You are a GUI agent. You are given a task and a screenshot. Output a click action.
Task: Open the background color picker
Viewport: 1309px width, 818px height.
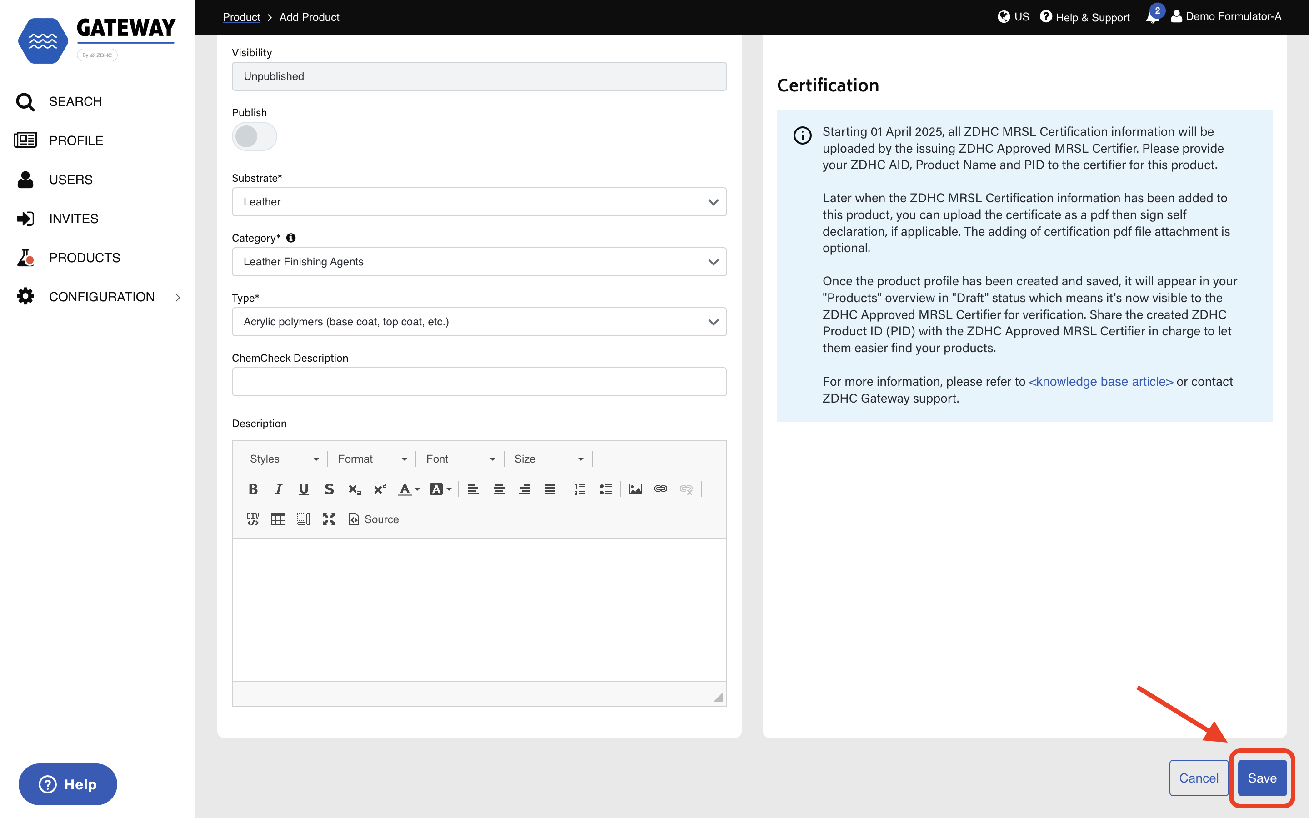point(440,489)
